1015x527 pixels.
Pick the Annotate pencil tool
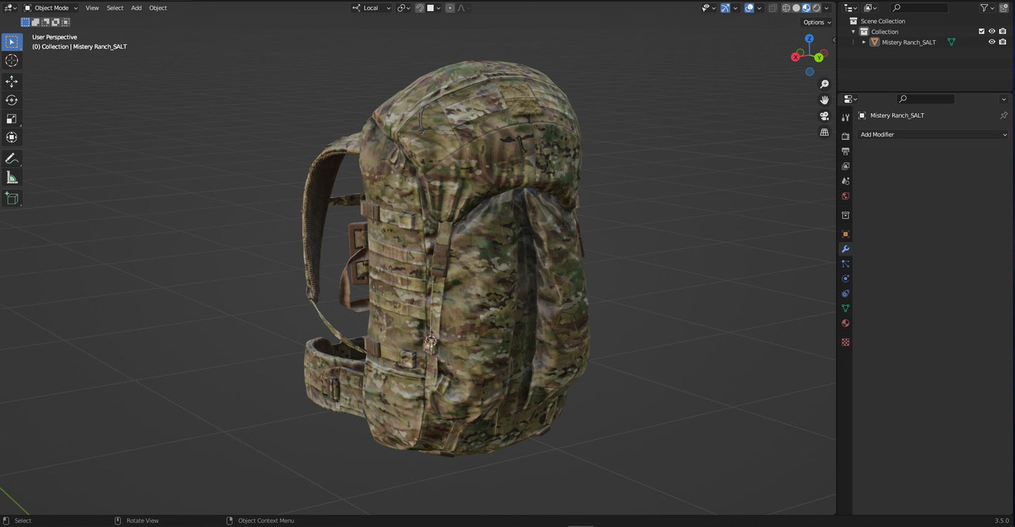click(11, 159)
